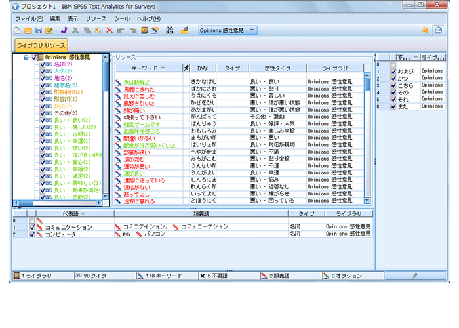Screen dimensions: 459x328
Task: Click the publish folder toolbar icon
Action: click(184, 30)
